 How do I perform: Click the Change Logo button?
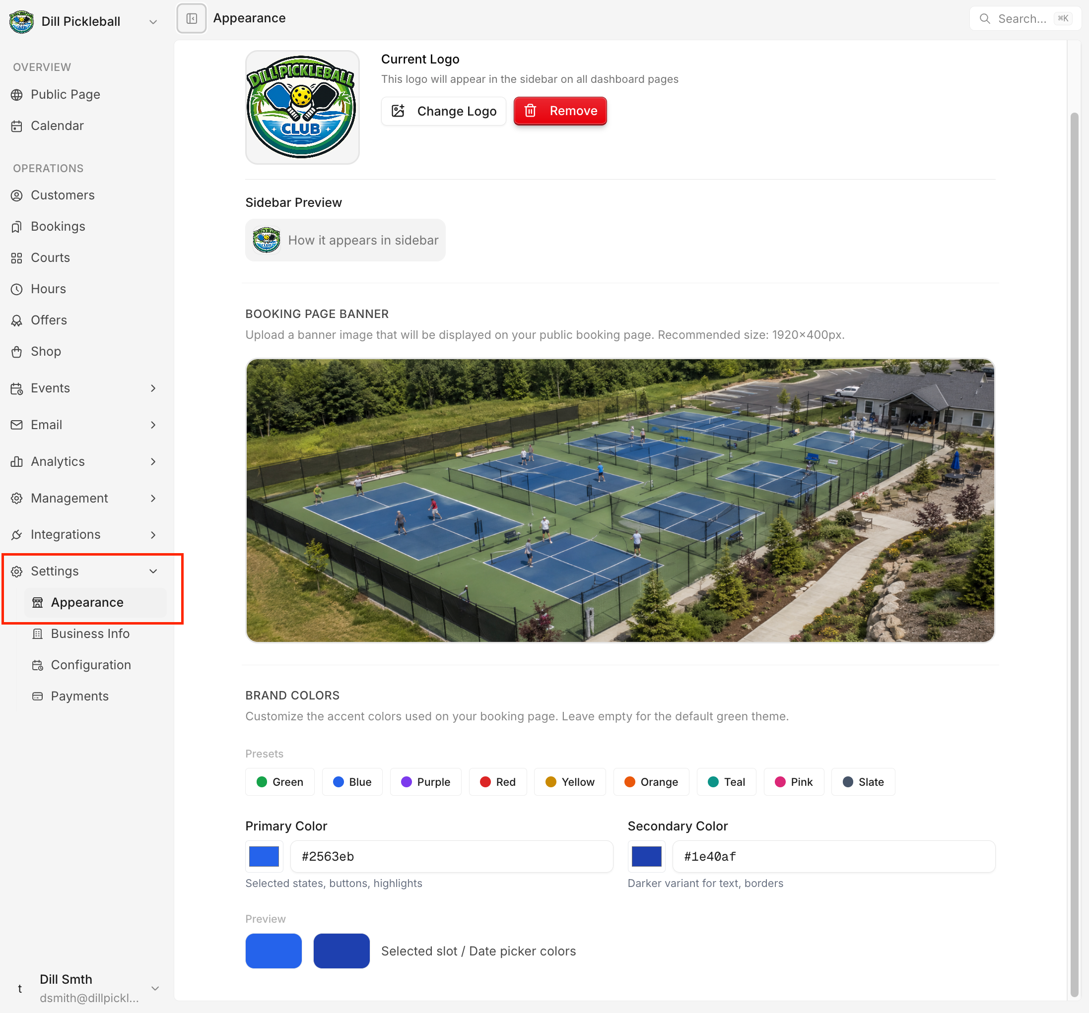[444, 111]
